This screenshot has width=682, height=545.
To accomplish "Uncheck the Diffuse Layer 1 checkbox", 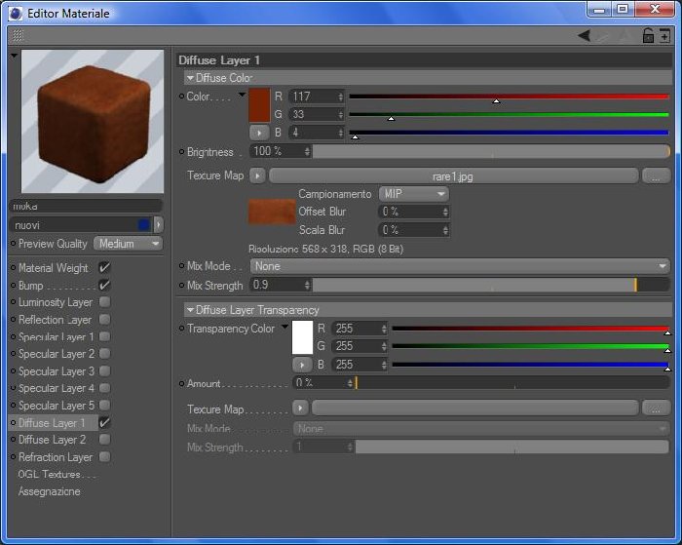I will pos(105,422).
